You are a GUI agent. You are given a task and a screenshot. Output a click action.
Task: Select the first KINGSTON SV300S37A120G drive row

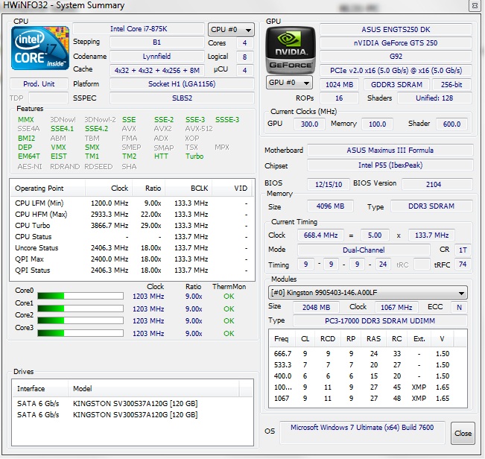(132, 404)
